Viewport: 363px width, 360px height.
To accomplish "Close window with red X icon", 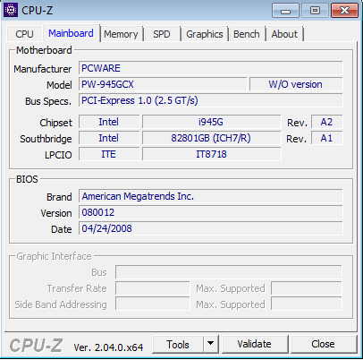I will 344,11.
